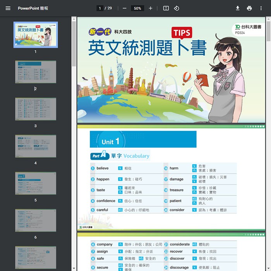Go to page 4 thumbnail
This screenshot has height=271, width=271.
(x=36, y=146)
